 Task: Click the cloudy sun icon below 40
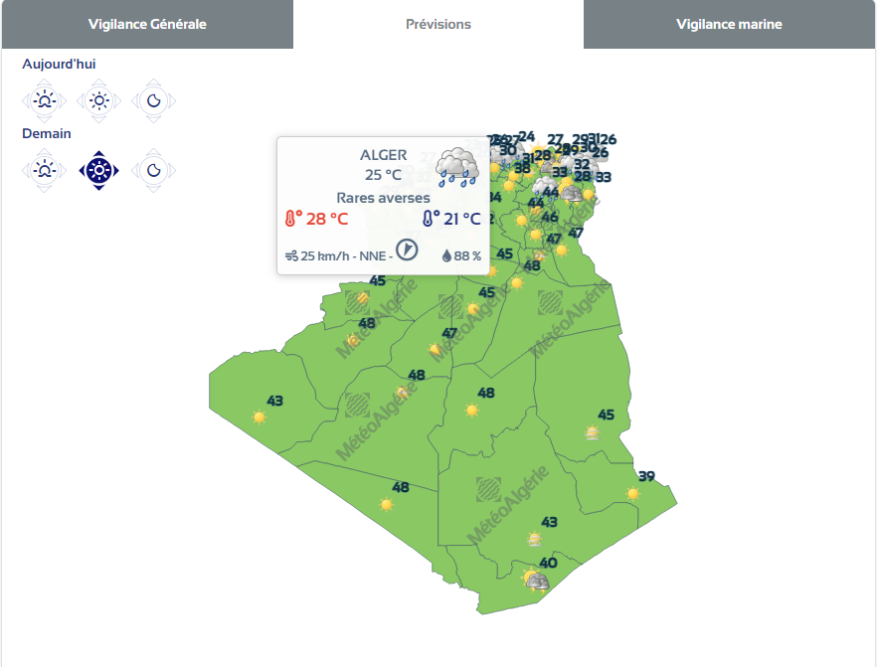pos(538,582)
